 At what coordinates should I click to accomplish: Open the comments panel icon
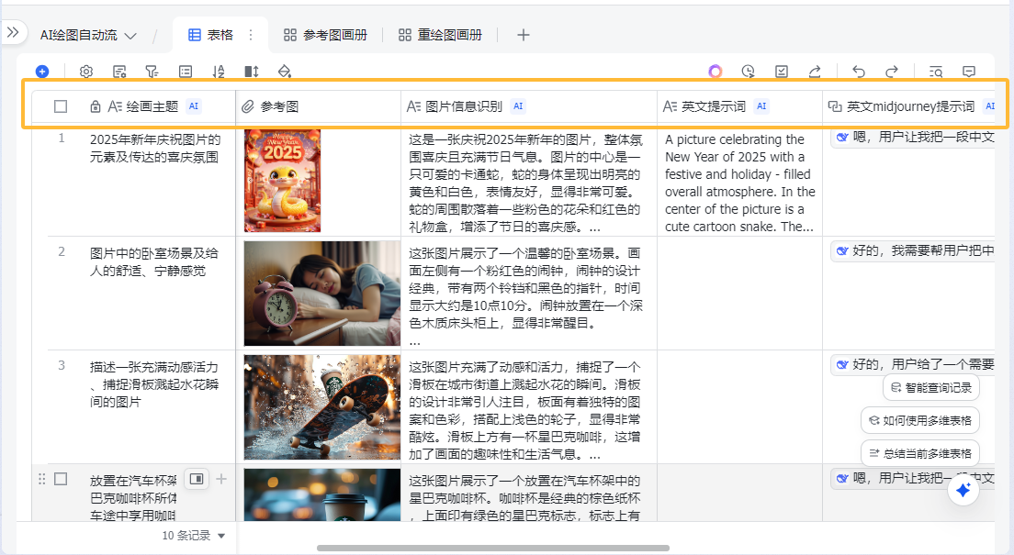point(969,72)
